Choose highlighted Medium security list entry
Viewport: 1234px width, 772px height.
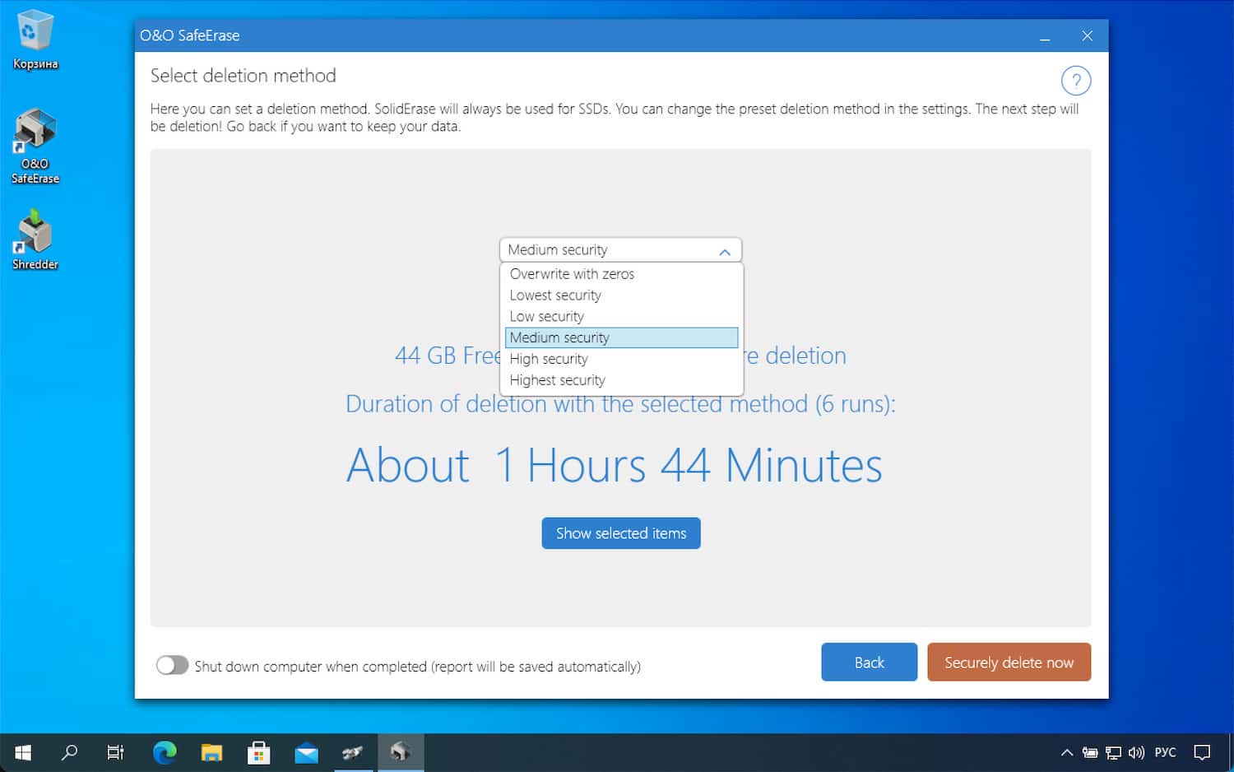click(621, 337)
